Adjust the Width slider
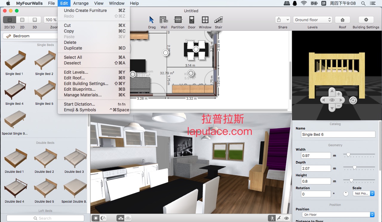 (348, 155)
